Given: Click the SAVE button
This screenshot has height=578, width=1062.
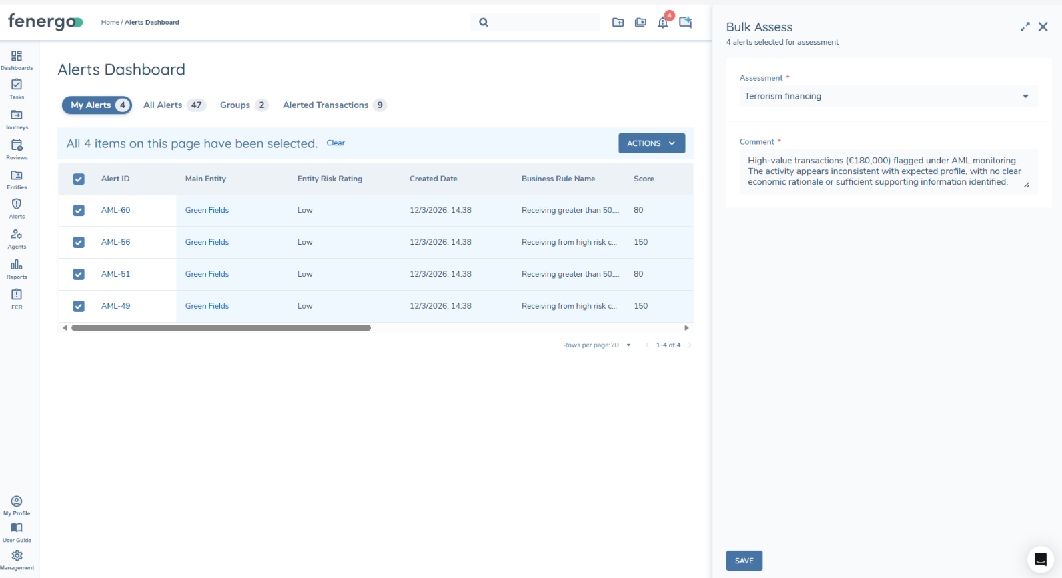Looking at the screenshot, I should click(x=744, y=561).
